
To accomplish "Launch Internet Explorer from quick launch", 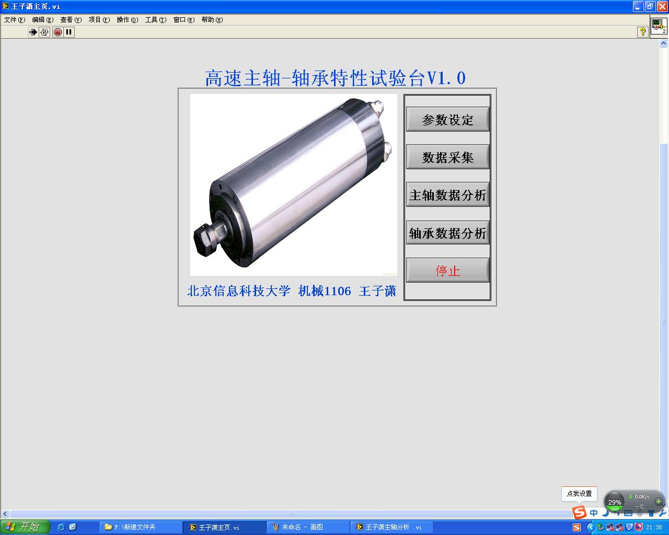I will pyautogui.click(x=61, y=527).
